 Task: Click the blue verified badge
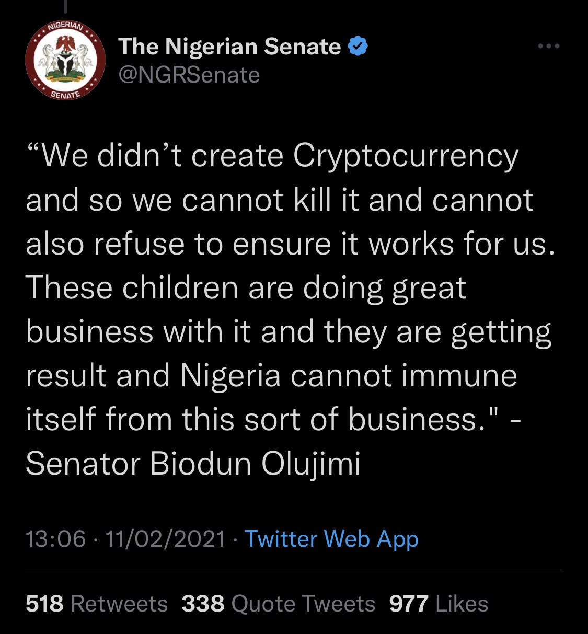tap(358, 47)
